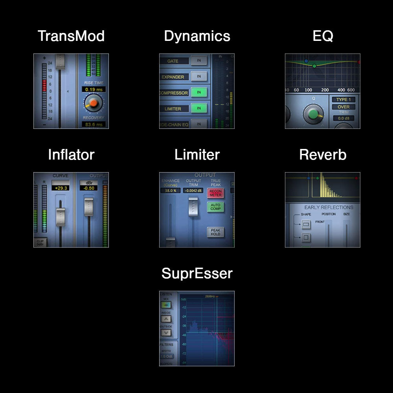Screen dimensions: 393x393
Task: Click the RISE TIME value showing 0.19 ms
Action: click(93, 89)
